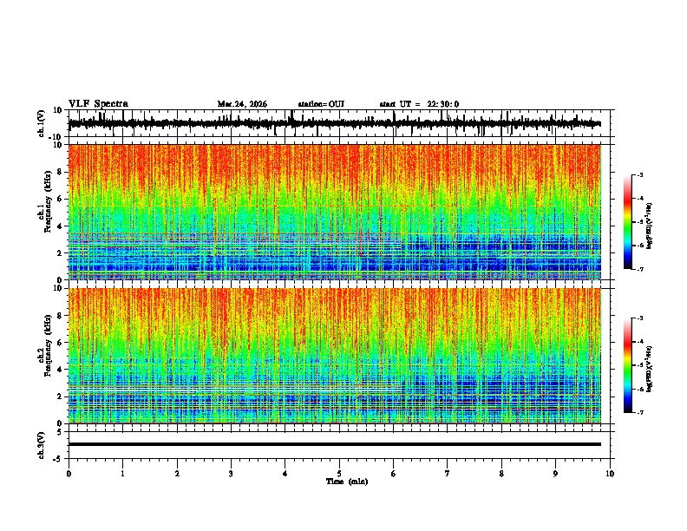Click the "5" tick on the Time axis
687x531 pixels.
(x=339, y=474)
